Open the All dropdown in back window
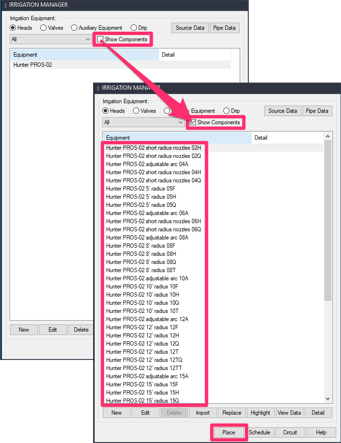 tap(50, 39)
